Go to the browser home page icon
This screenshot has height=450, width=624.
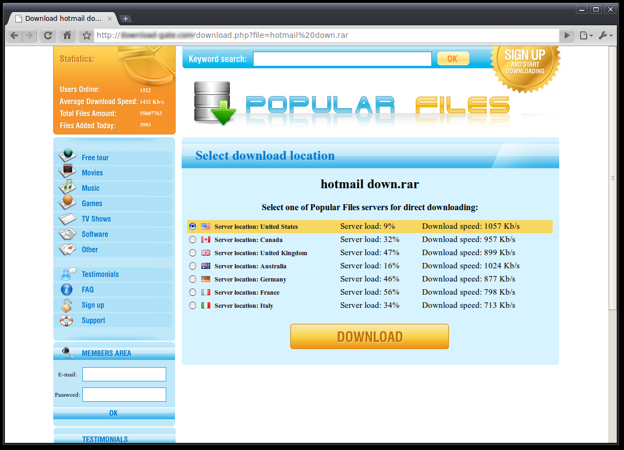[68, 36]
